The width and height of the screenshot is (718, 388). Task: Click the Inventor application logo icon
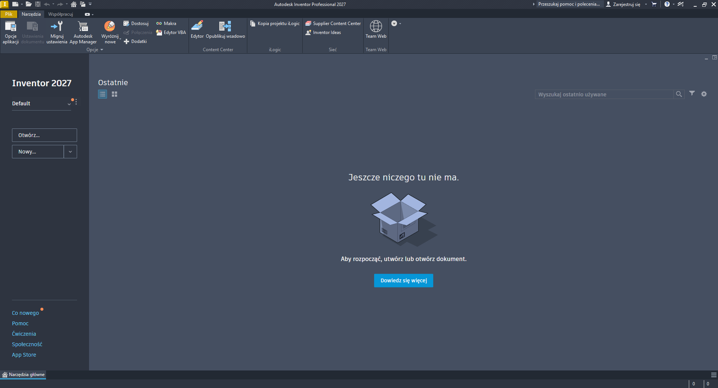pos(5,4)
